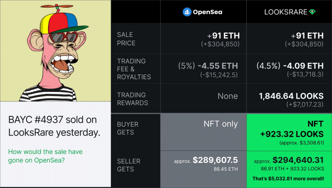Click the green 'How would the sale have gone on OpenSea?' text
Viewport: 332px width, 188px height.
(45, 156)
